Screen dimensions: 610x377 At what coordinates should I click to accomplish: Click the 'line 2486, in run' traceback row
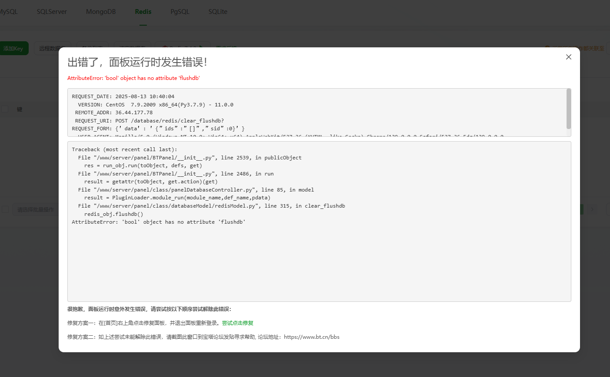176,174
